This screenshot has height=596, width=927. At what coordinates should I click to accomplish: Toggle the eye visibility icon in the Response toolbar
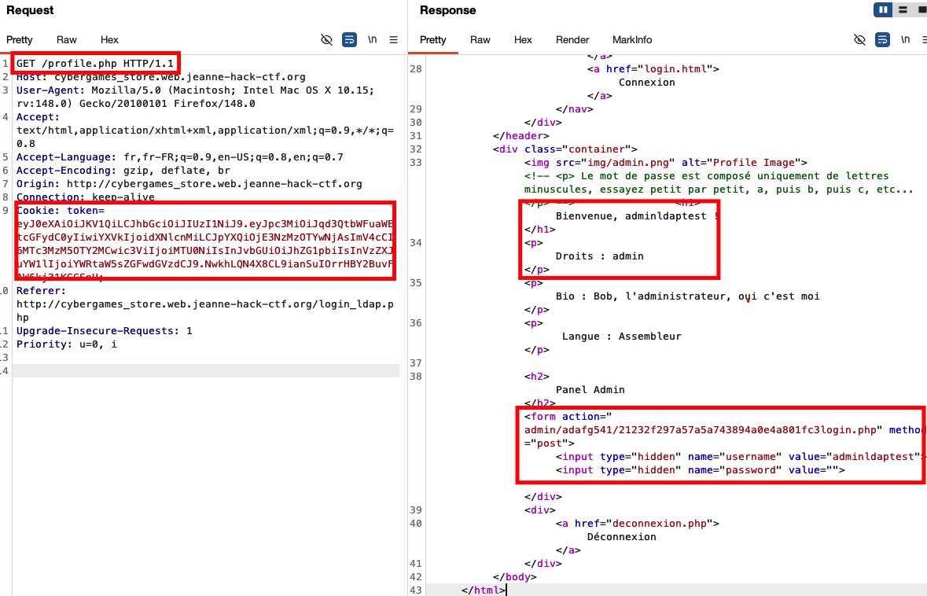tap(859, 39)
